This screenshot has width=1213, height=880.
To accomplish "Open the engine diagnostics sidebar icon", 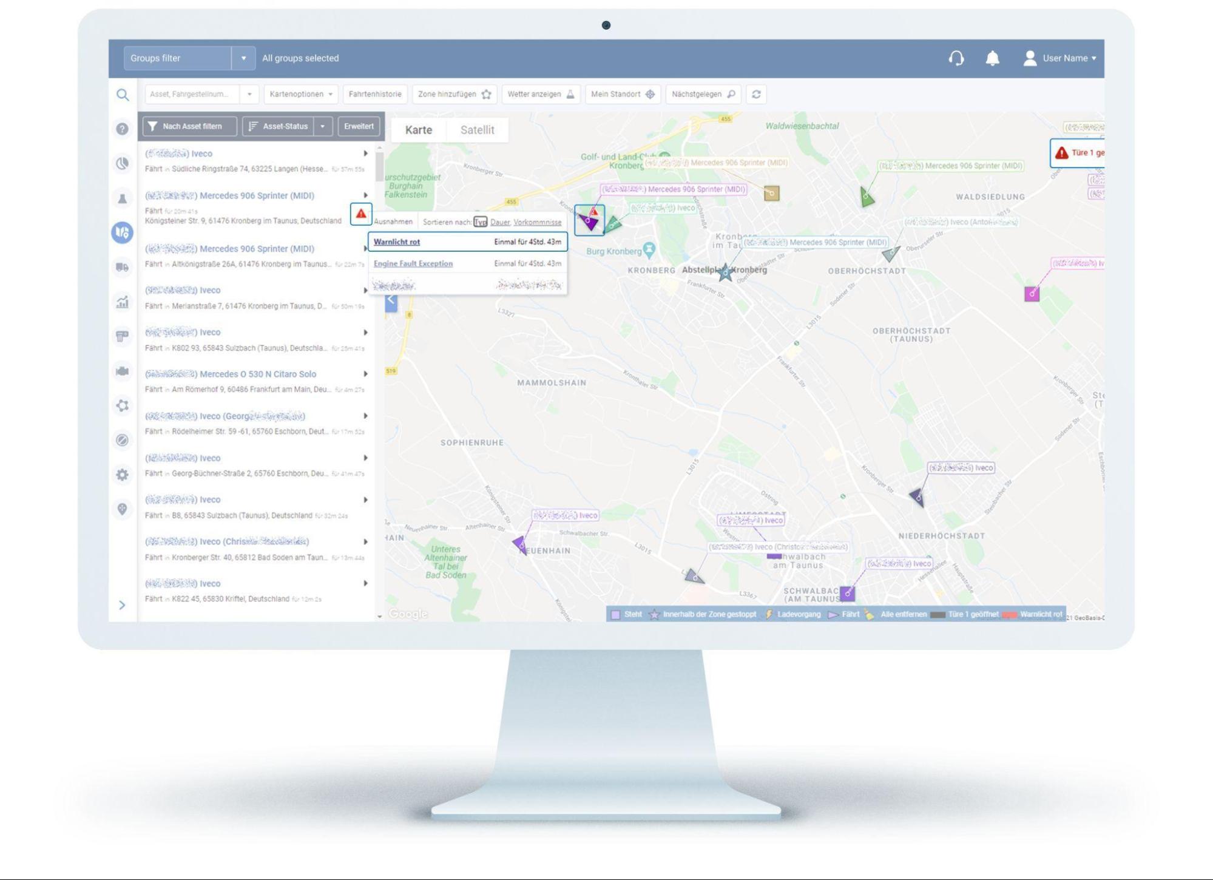I will pyautogui.click(x=123, y=371).
